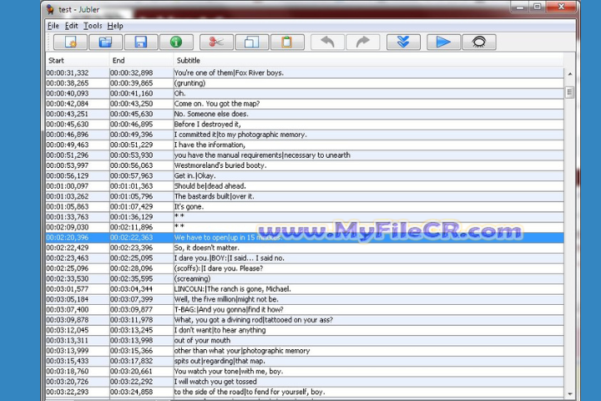Redo the action with the right arrow

(362, 43)
